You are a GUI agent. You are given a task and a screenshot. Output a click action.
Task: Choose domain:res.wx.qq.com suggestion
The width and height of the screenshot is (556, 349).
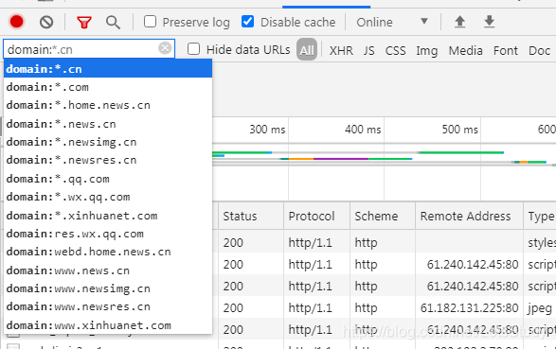point(108,234)
